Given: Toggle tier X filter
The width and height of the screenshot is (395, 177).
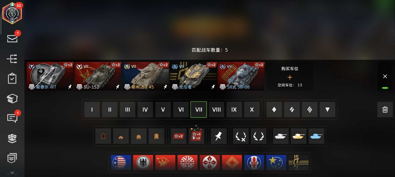Looking at the screenshot, I should point(252,110).
